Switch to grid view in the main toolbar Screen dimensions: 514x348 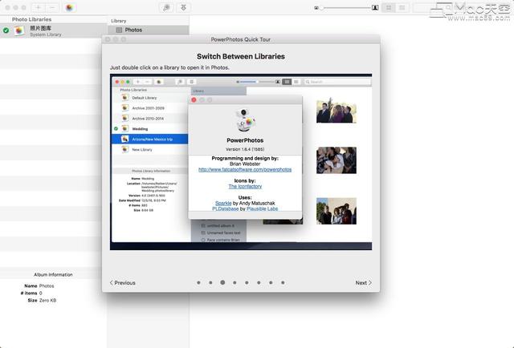(389, 7)
